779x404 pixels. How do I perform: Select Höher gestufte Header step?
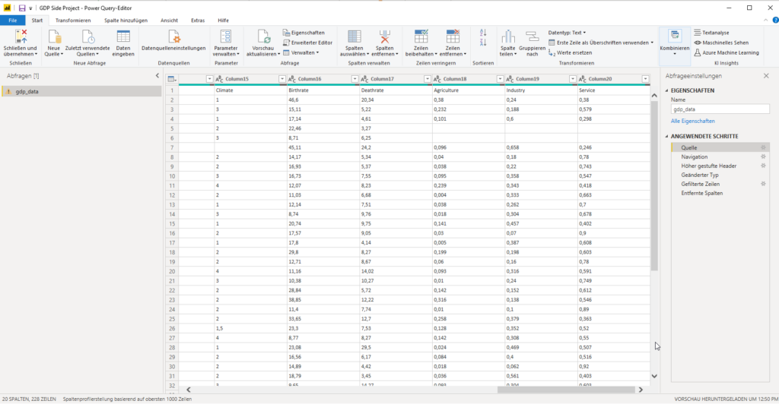pos(708,166)
